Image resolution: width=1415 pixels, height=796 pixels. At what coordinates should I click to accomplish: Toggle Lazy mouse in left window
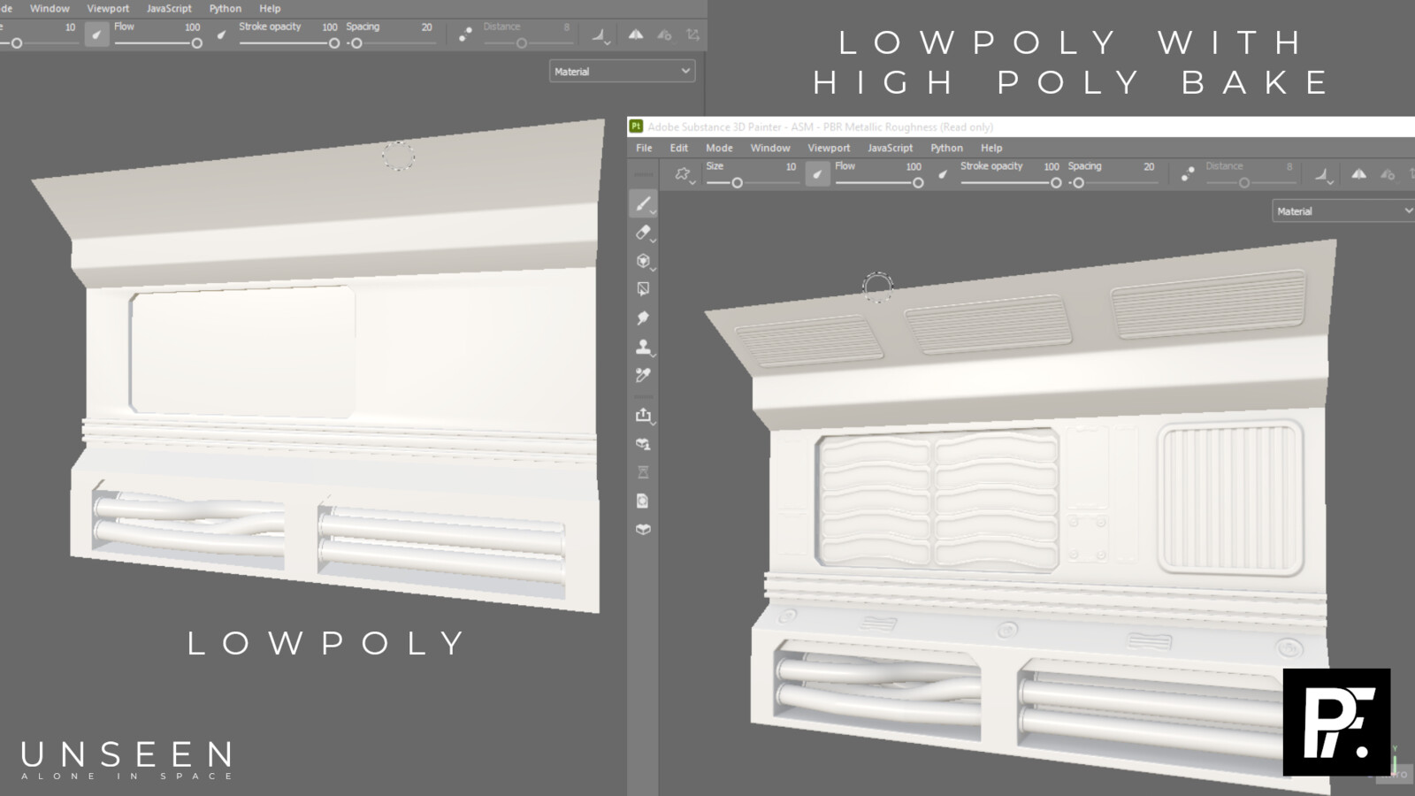pyautogui.click(x=465, y=34)
